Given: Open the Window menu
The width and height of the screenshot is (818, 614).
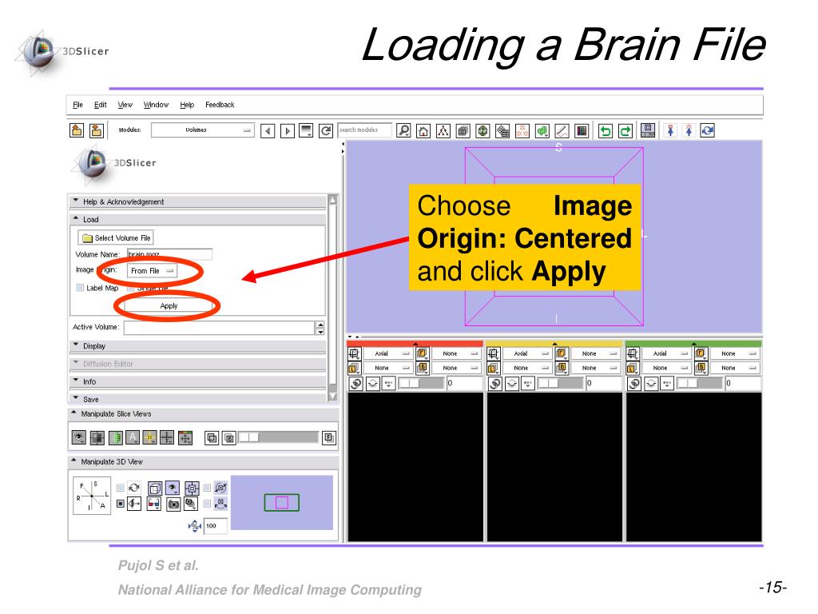Looking at the screenshot, I should pos(156,105).
